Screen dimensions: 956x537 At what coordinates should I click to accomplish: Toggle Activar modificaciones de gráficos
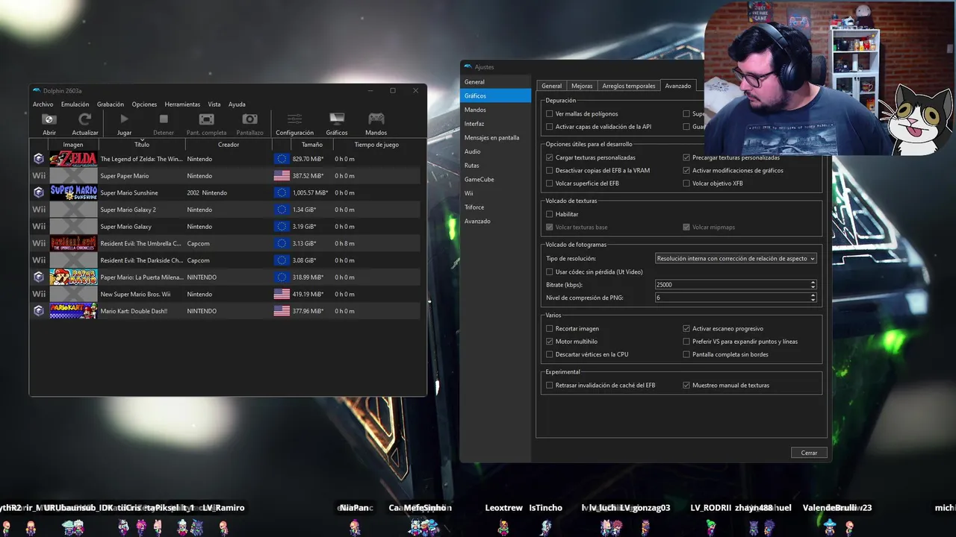(x=686, y=171)
